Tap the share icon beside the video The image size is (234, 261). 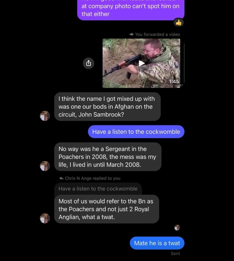[x=89, y=63]
